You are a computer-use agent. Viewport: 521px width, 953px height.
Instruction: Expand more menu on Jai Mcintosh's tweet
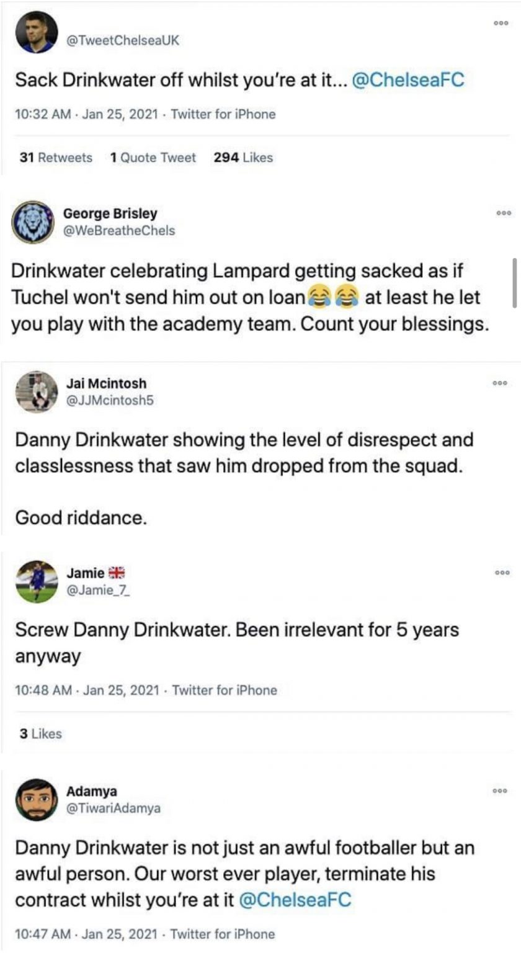coord(501,383)
